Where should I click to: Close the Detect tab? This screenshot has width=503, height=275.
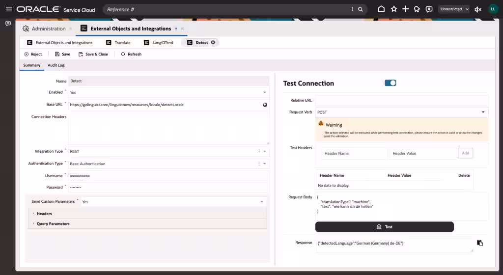click(x=213, y=43)
